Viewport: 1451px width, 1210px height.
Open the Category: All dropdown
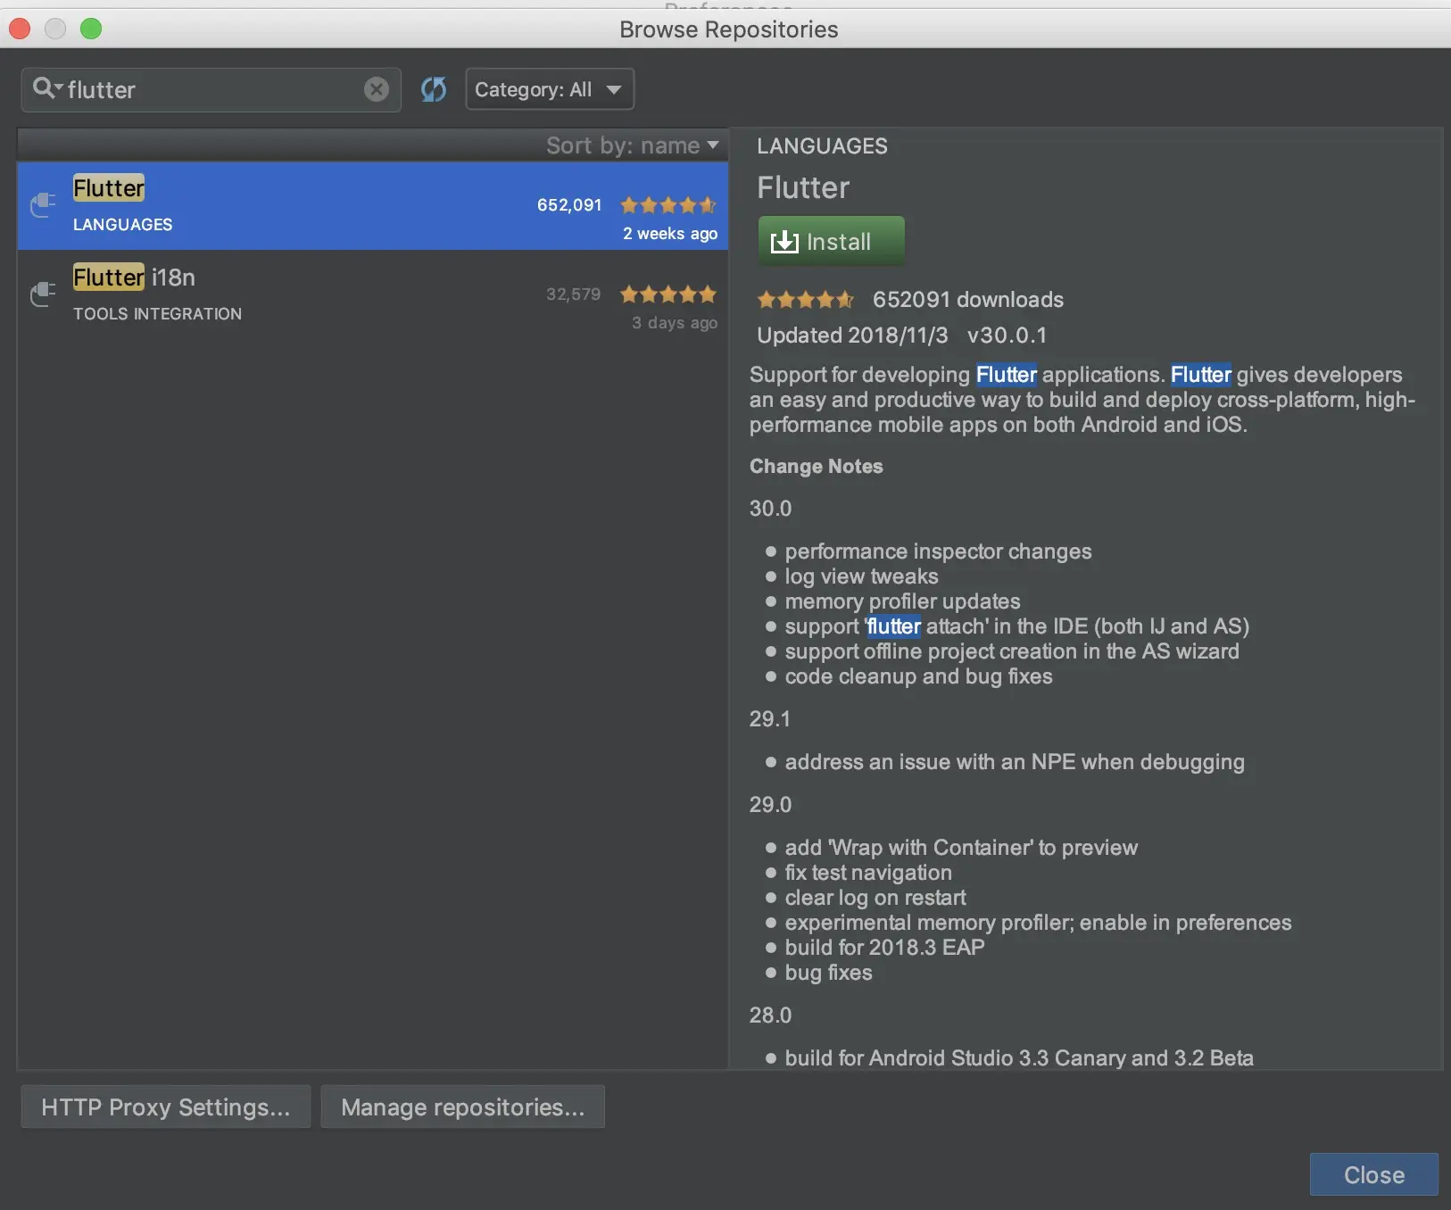(x=549, y=89)
